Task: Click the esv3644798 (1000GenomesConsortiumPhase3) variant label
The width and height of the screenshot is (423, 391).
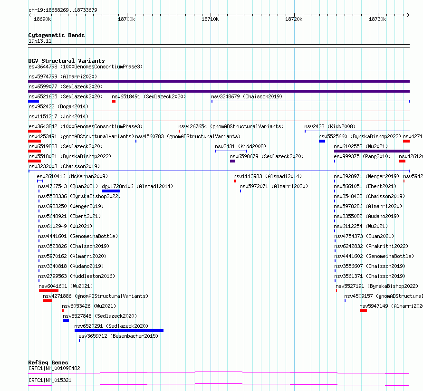Action: pos(86,67)
